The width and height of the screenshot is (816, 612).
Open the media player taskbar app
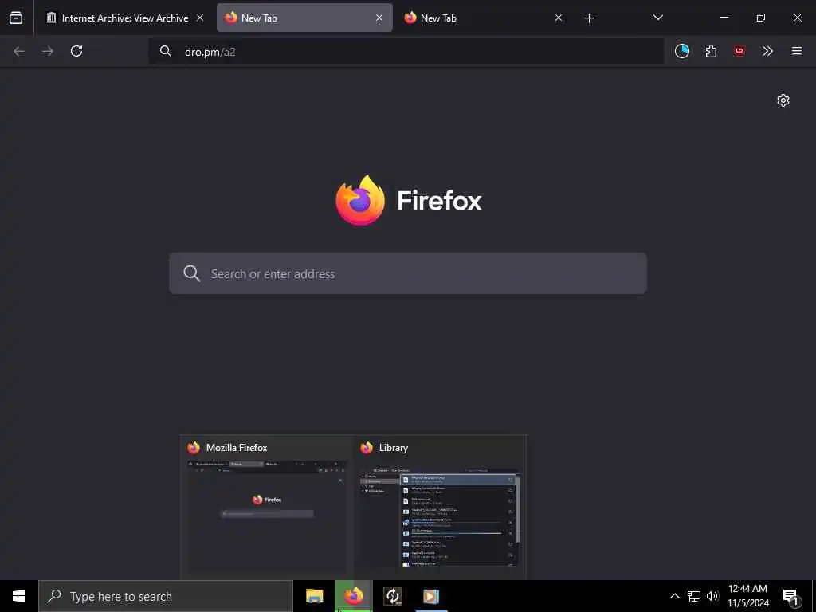tap(431, 596)
